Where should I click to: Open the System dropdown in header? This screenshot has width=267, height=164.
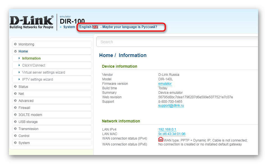coord(69,27)
